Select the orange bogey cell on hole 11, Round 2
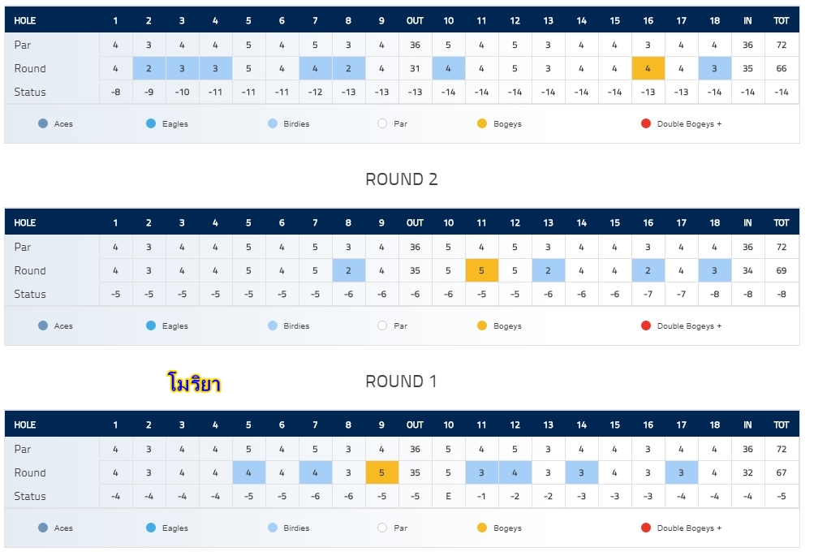Viewport: 814px width, 556px height. (482, 270)
